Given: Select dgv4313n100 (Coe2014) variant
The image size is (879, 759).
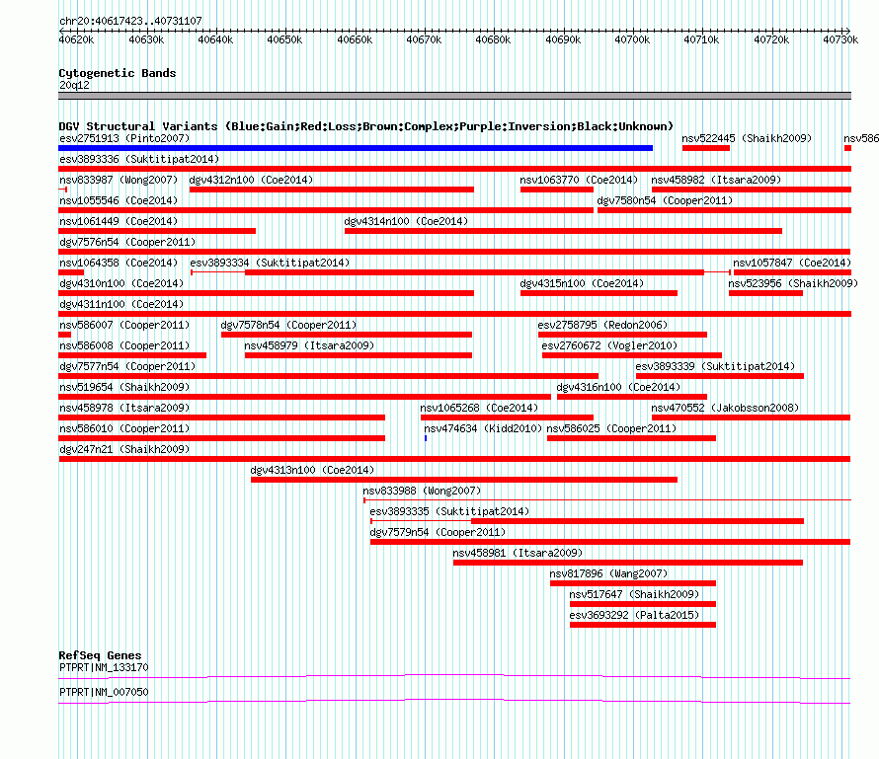Looking at the screenshot, I should coord(312,470).
